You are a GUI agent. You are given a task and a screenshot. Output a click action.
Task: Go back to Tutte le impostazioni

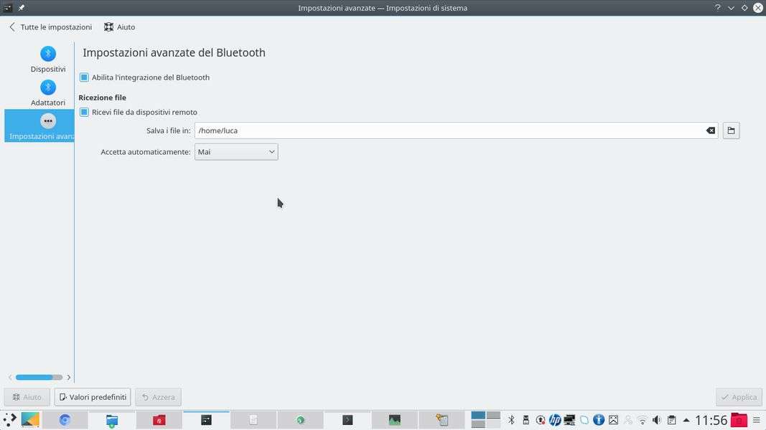50,27
